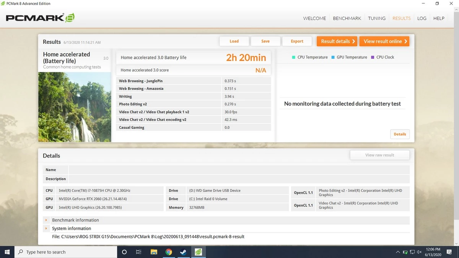Click the Photo Editing v2 result row

(x=194, y=104)
